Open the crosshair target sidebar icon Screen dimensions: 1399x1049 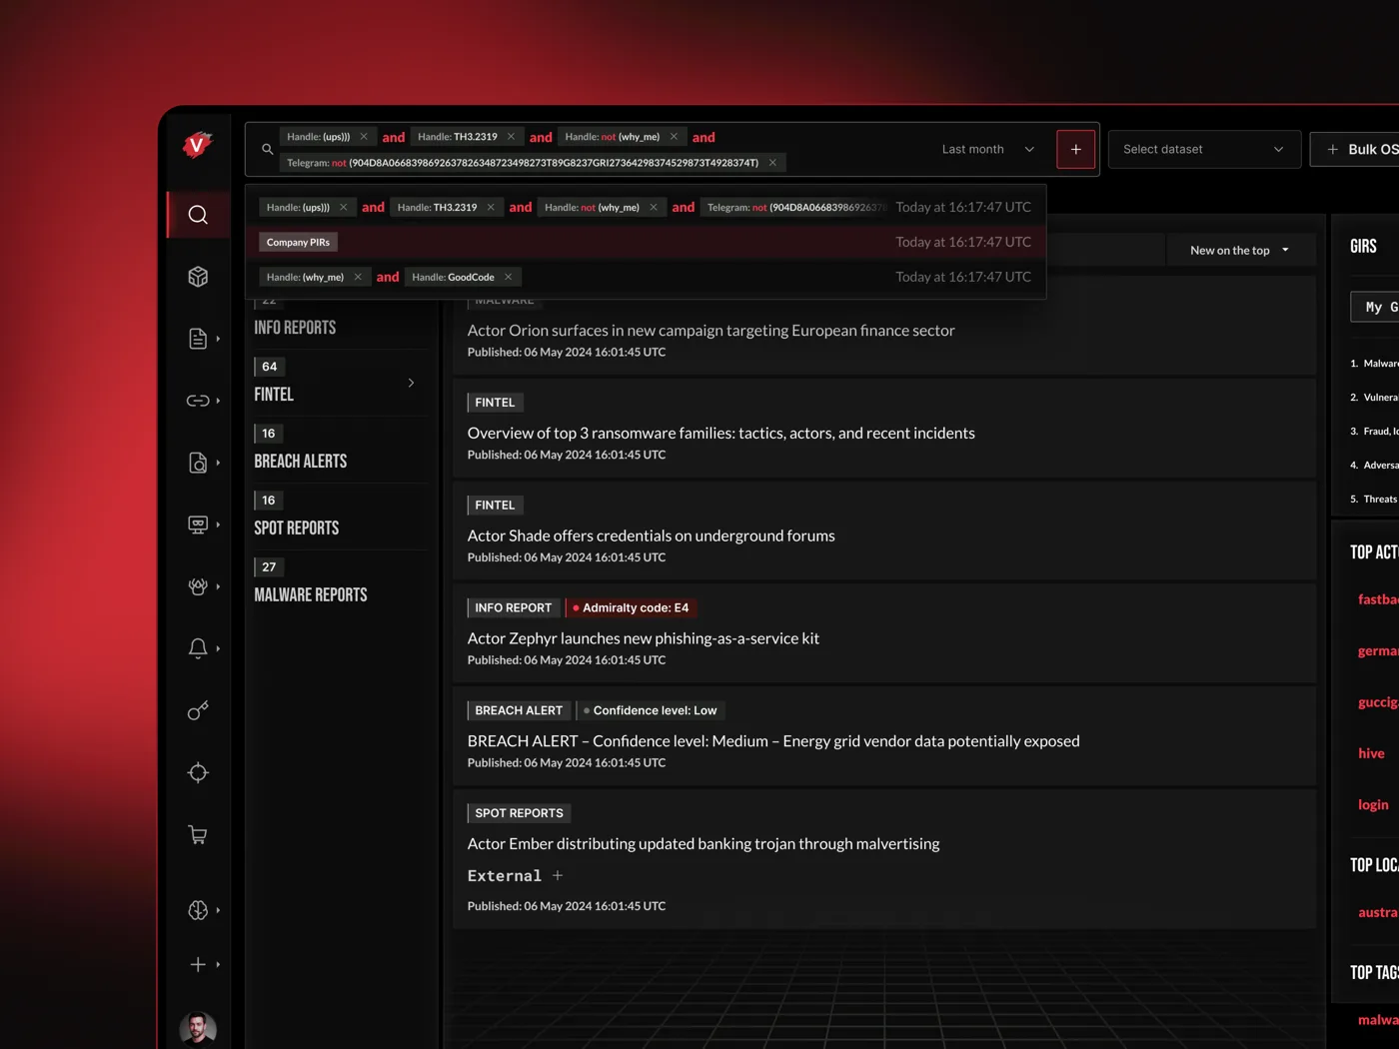click(198, 772)
